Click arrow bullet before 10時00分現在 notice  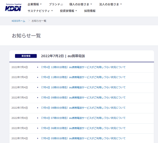pos(38,87)
